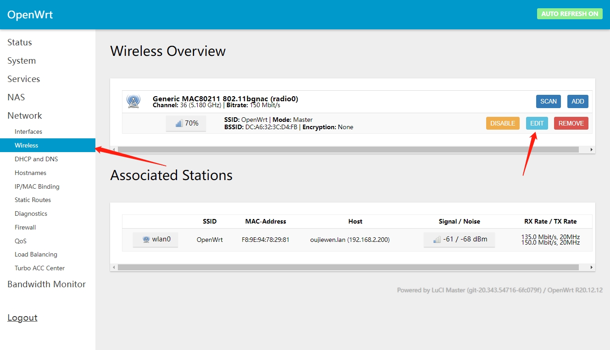
Task: Expand the System menu section
Action: [x=22, y=60]
